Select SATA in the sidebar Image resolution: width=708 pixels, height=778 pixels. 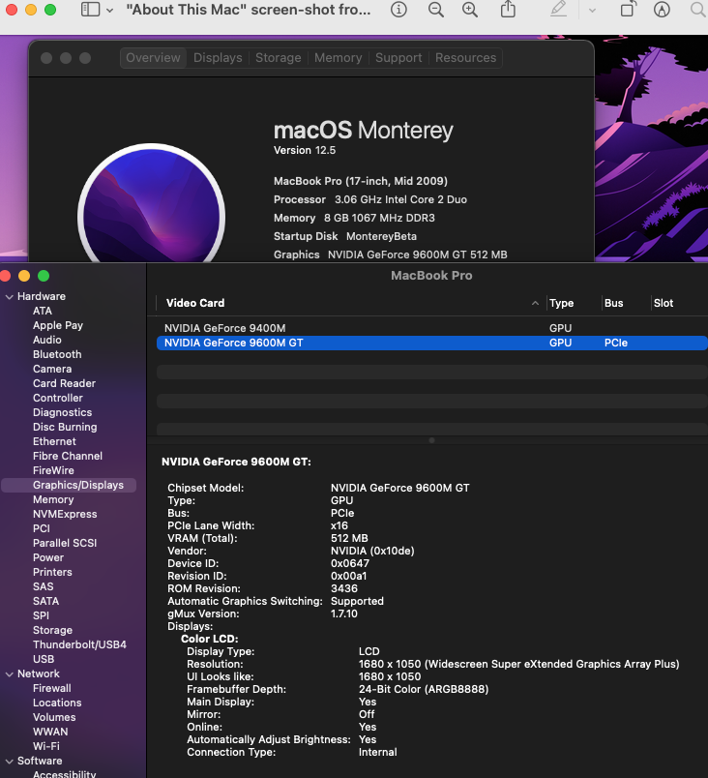(x=45, y=601)
